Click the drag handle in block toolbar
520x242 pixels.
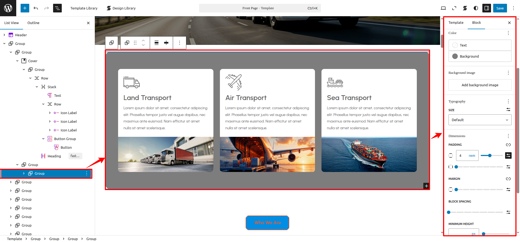(x=135, y=43)
